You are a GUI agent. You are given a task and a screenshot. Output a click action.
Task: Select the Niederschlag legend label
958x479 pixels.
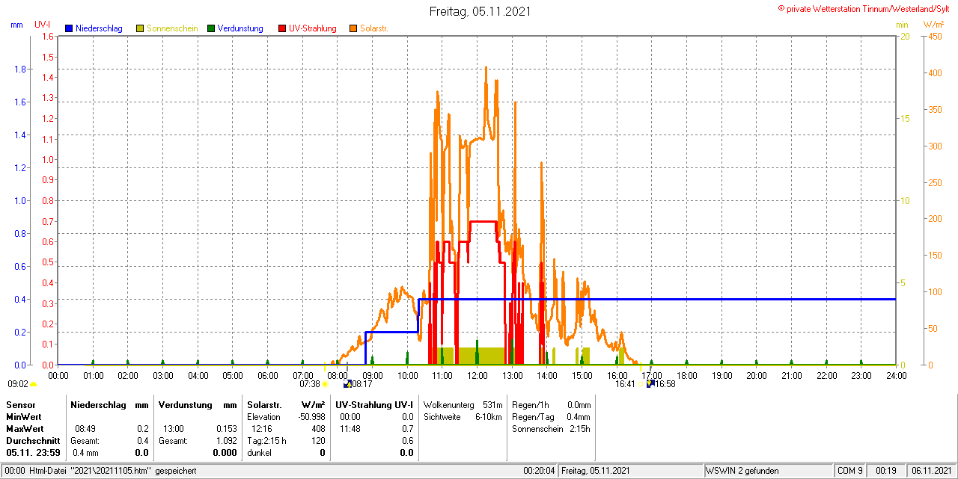pos(99,28)
